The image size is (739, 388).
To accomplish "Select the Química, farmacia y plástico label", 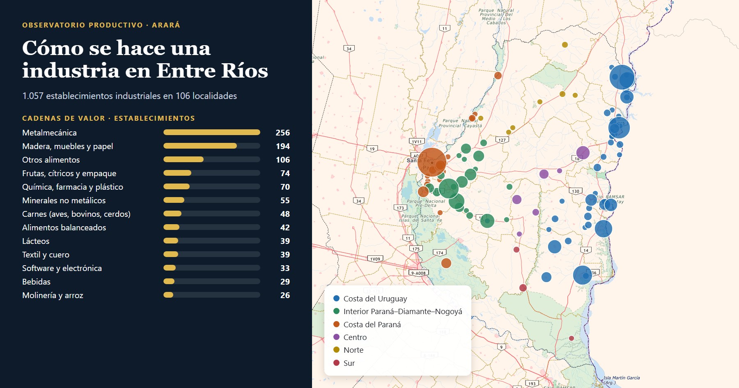I will point(73,187).
